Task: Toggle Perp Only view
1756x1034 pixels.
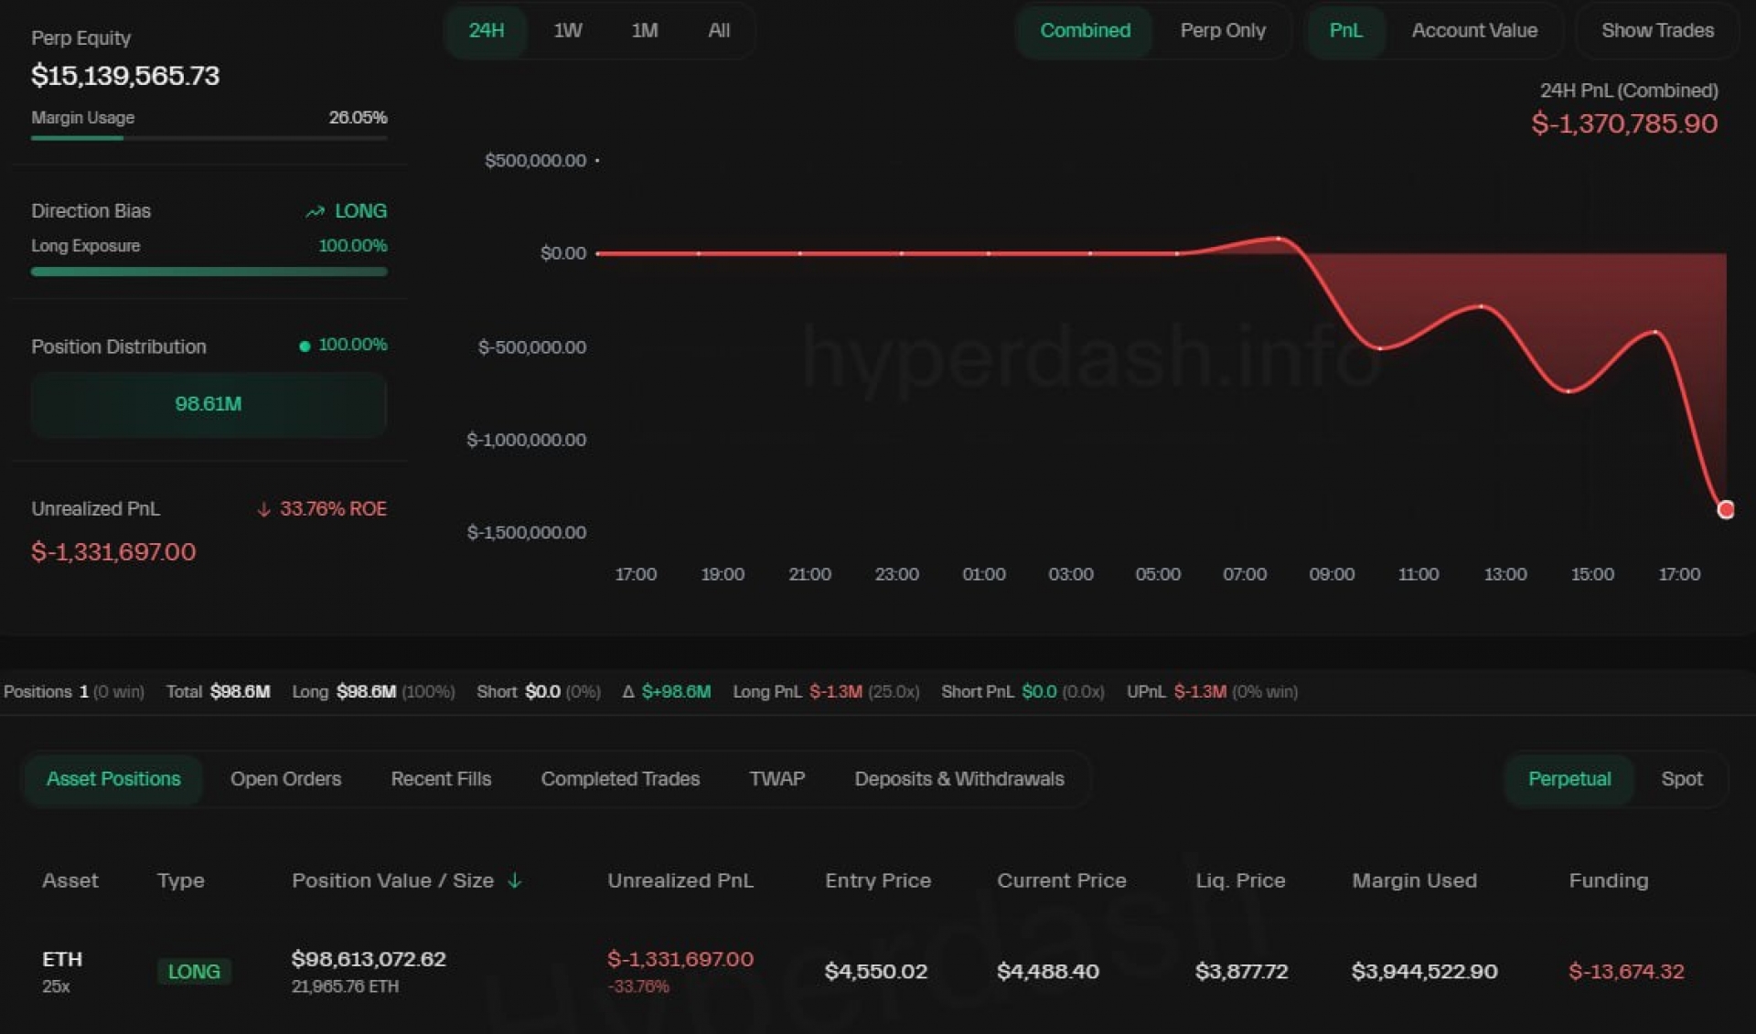Action: [x=1222, y=30]
